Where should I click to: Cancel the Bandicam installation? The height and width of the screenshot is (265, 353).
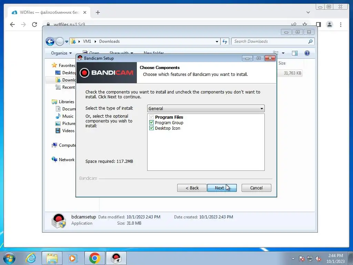256,188
